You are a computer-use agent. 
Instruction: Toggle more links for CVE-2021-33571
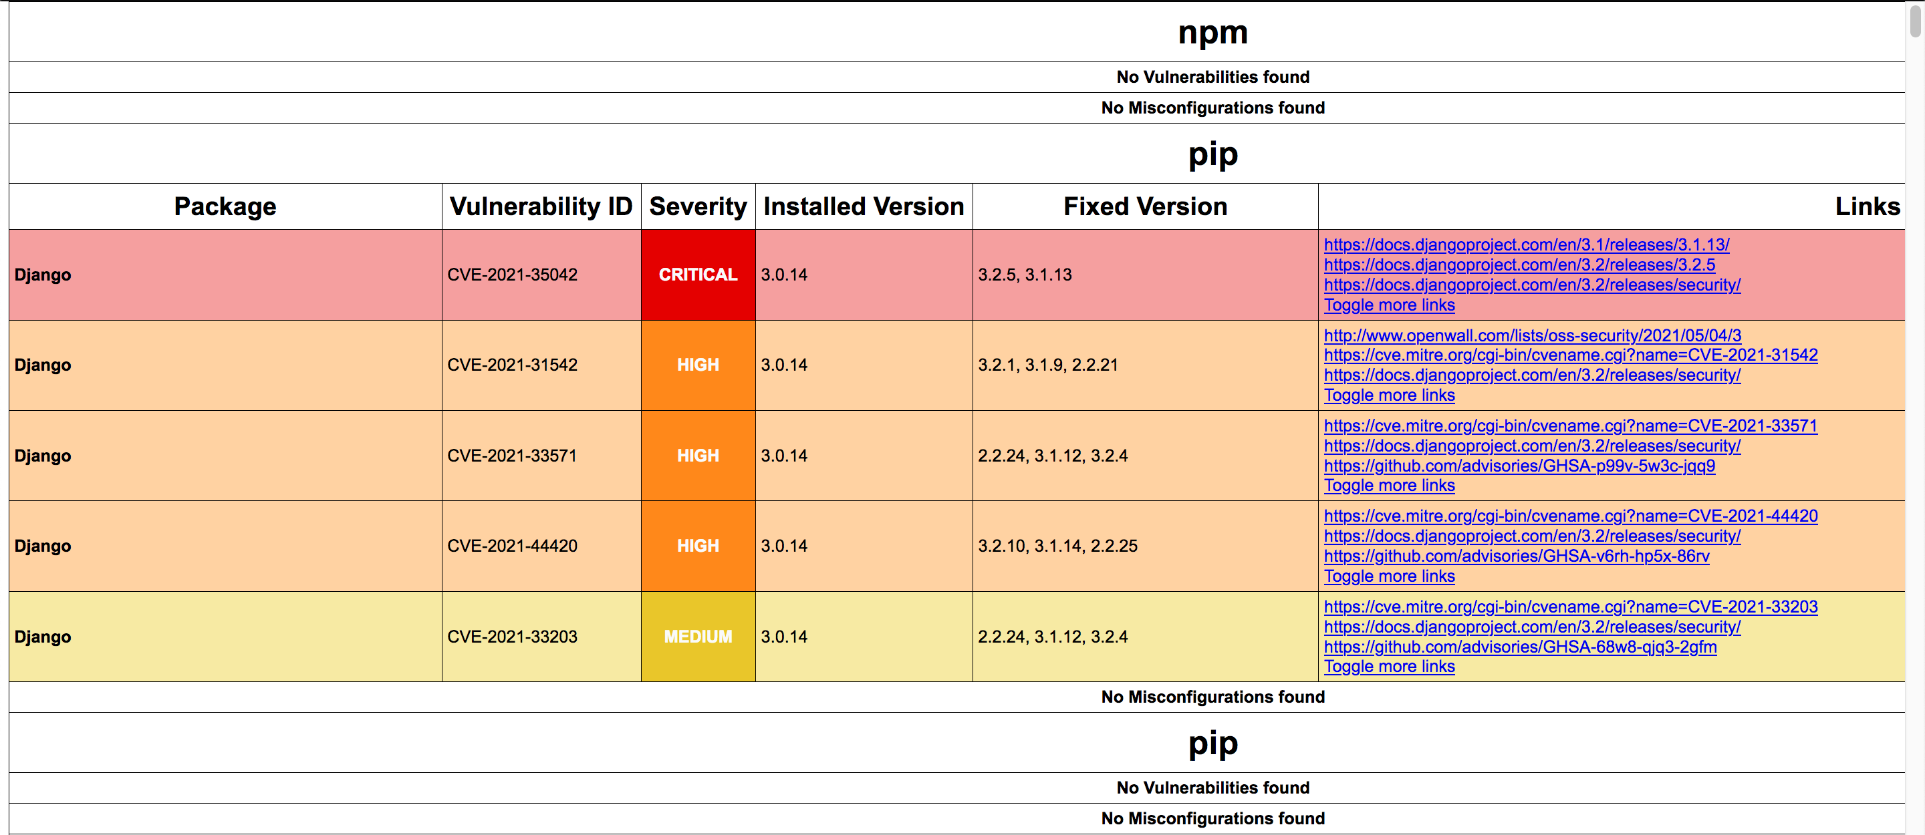tap(1388, 485)
